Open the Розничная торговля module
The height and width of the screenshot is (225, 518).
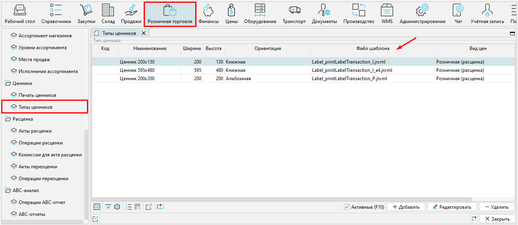click(x=169, y=14)
